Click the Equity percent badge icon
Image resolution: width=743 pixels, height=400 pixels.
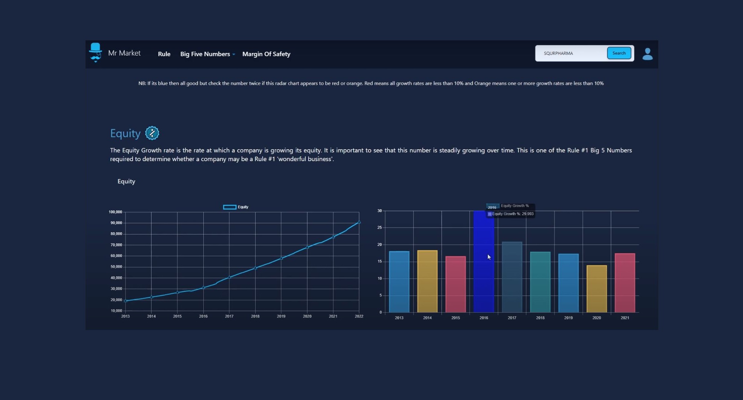pos(152,133)
